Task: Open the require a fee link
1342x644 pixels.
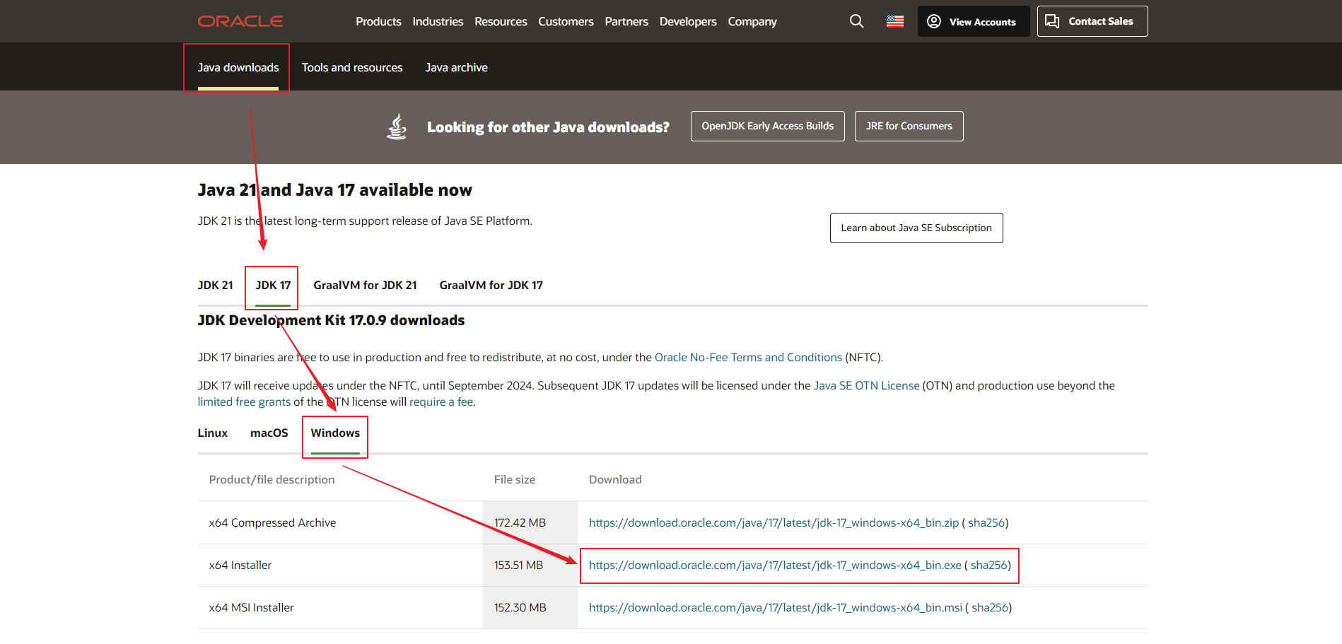Action: (x=441, y=402)
